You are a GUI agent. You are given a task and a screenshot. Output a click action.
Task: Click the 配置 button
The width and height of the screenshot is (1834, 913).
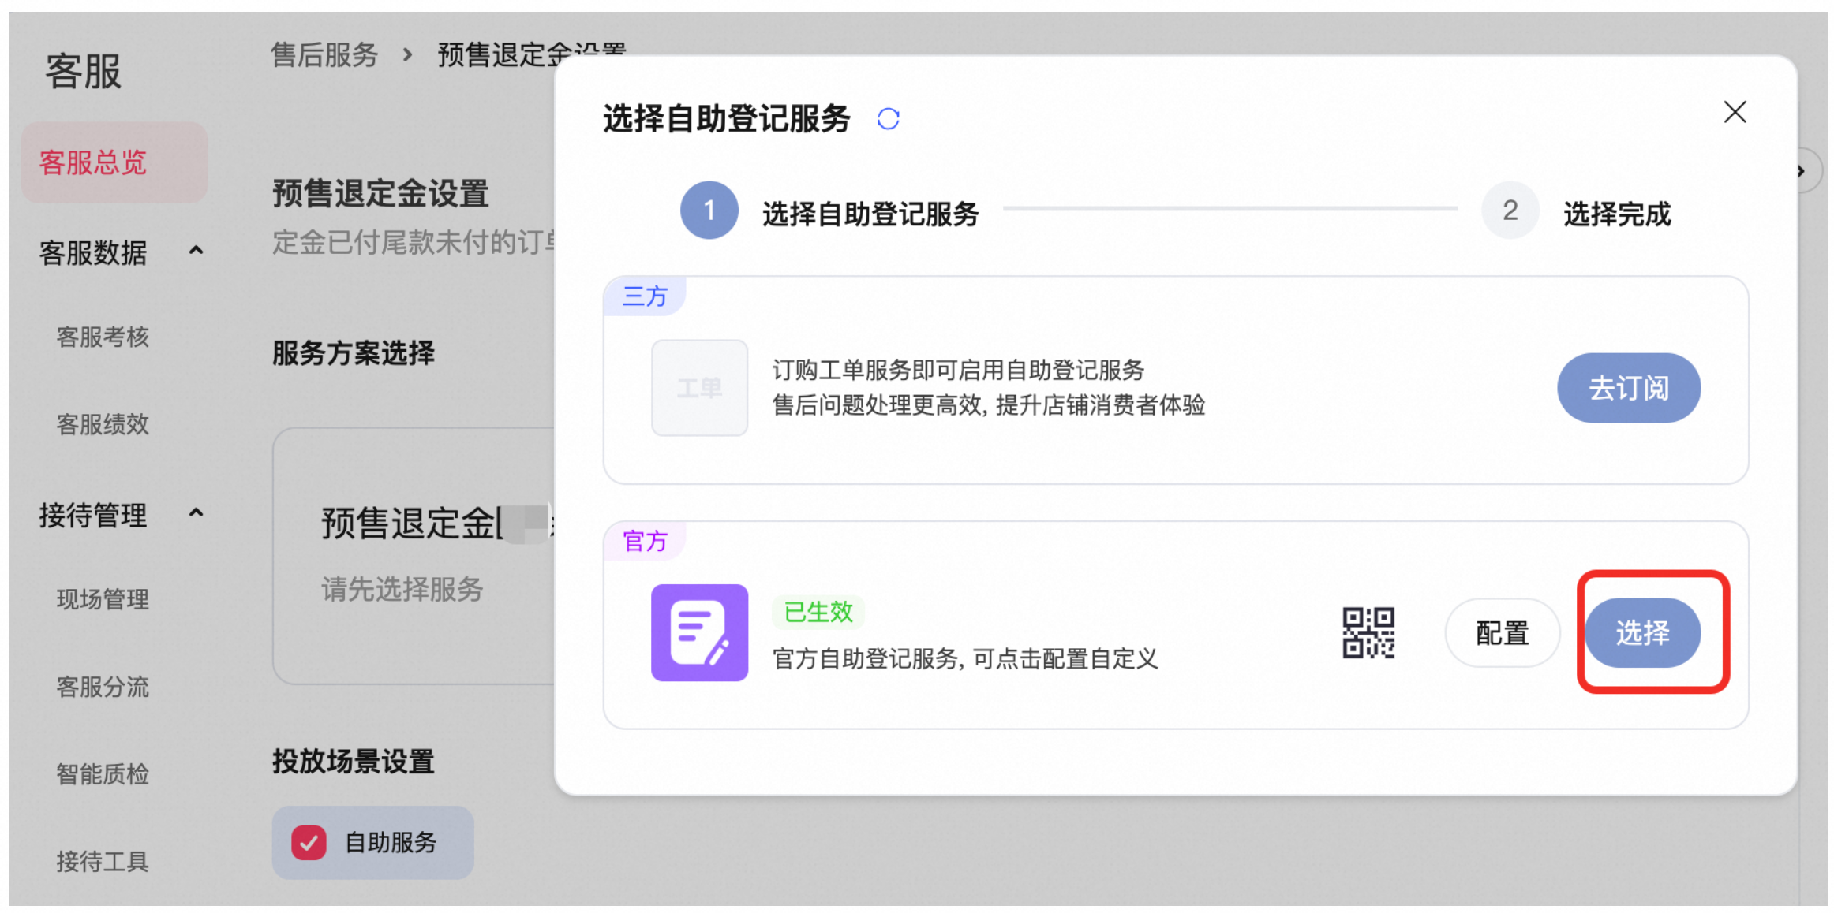coord(1503,632)
